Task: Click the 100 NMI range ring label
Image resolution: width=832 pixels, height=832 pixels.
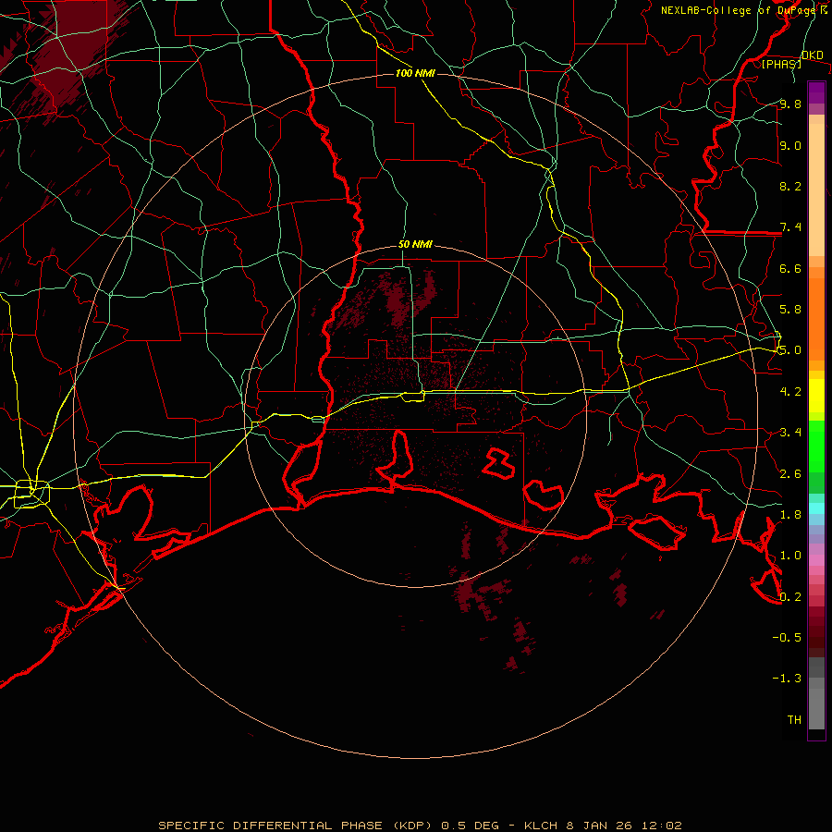Action: [415, 73]
